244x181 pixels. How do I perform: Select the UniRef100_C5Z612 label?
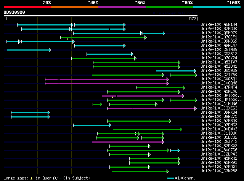click(x=219, y=54)
